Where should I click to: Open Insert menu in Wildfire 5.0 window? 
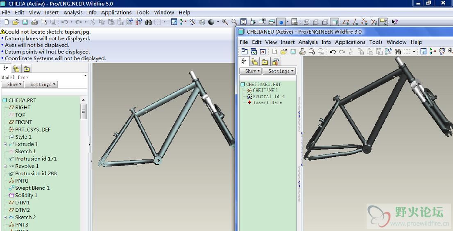point(52,13)
